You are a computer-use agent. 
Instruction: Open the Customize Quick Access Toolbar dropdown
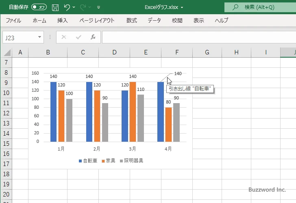(x=99, y=7)
